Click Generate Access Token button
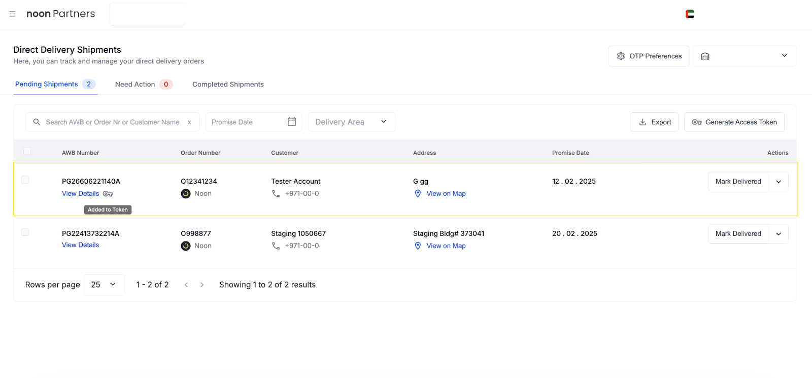 pos(734,122)
